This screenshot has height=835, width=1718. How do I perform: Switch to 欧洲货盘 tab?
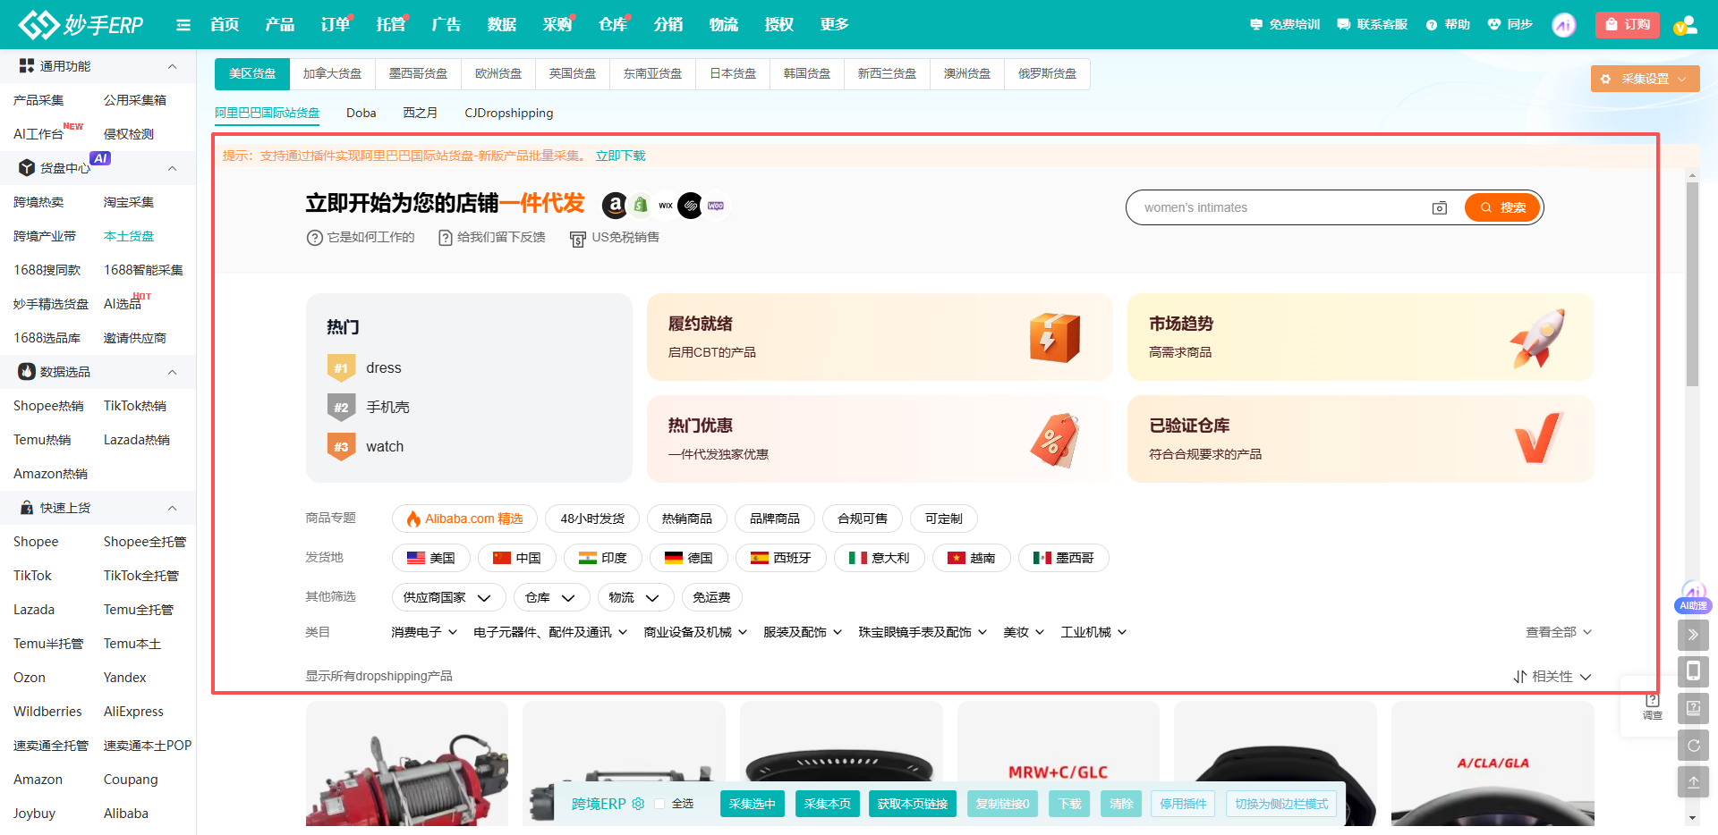(x=498, y=73)
